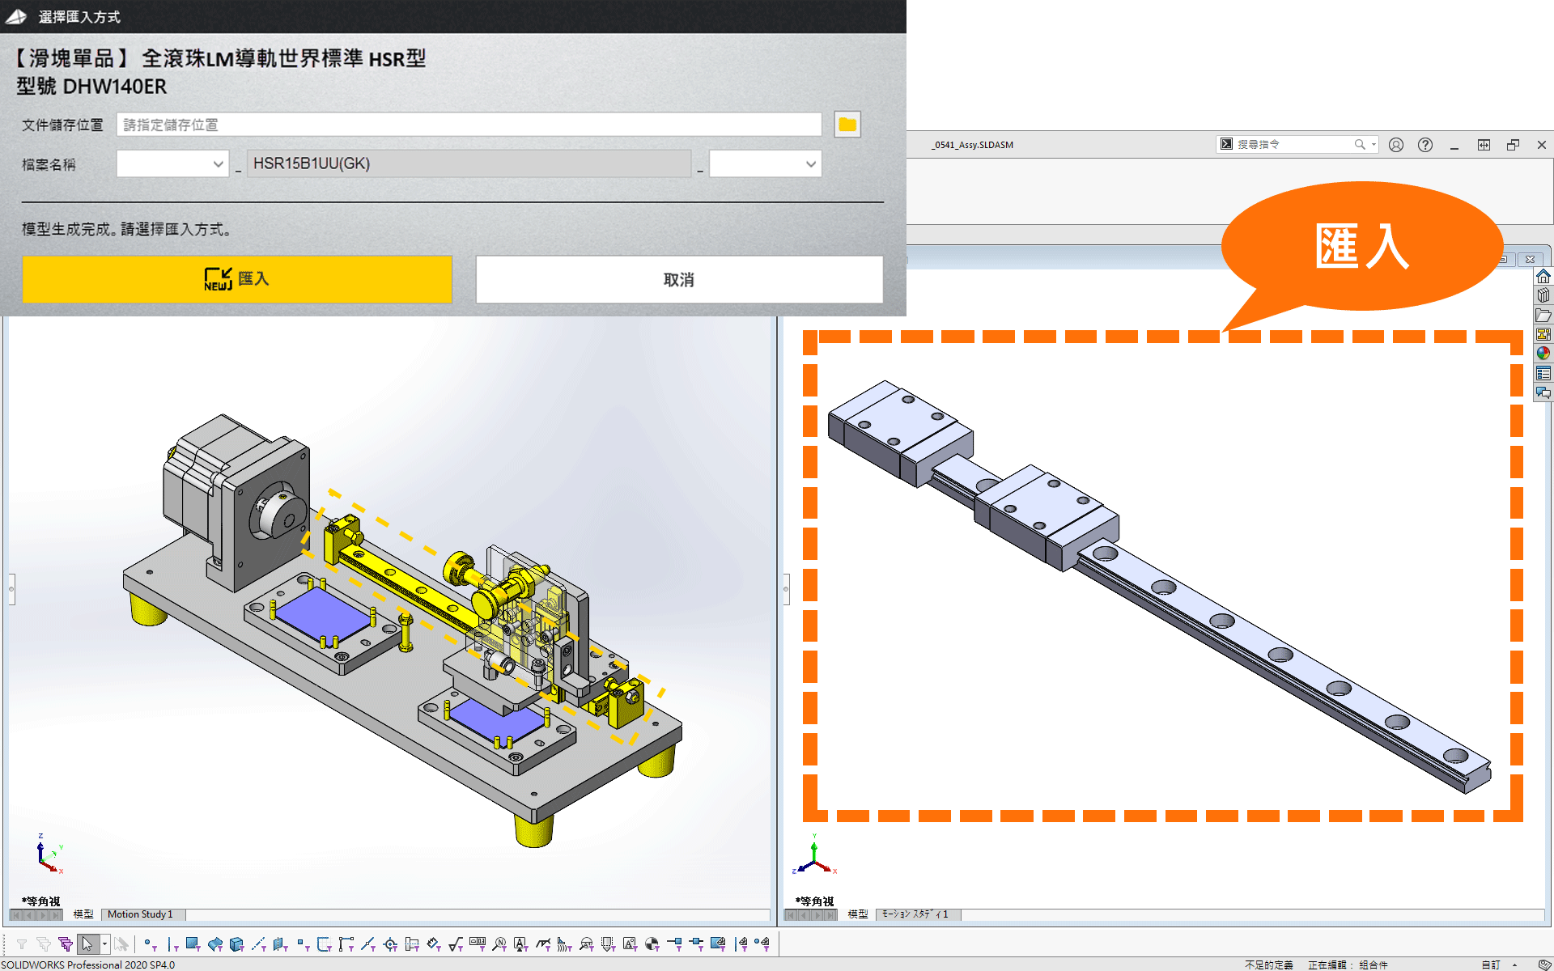This screenshot has height=971, width=1554.
Task: Switch to the left 模型 tab
Action: pos(83,914)
